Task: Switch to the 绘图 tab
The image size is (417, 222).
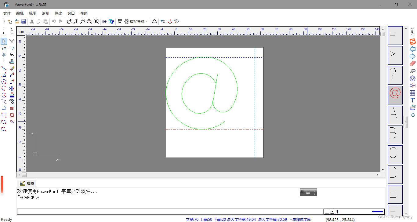Action: click(27, 183)
